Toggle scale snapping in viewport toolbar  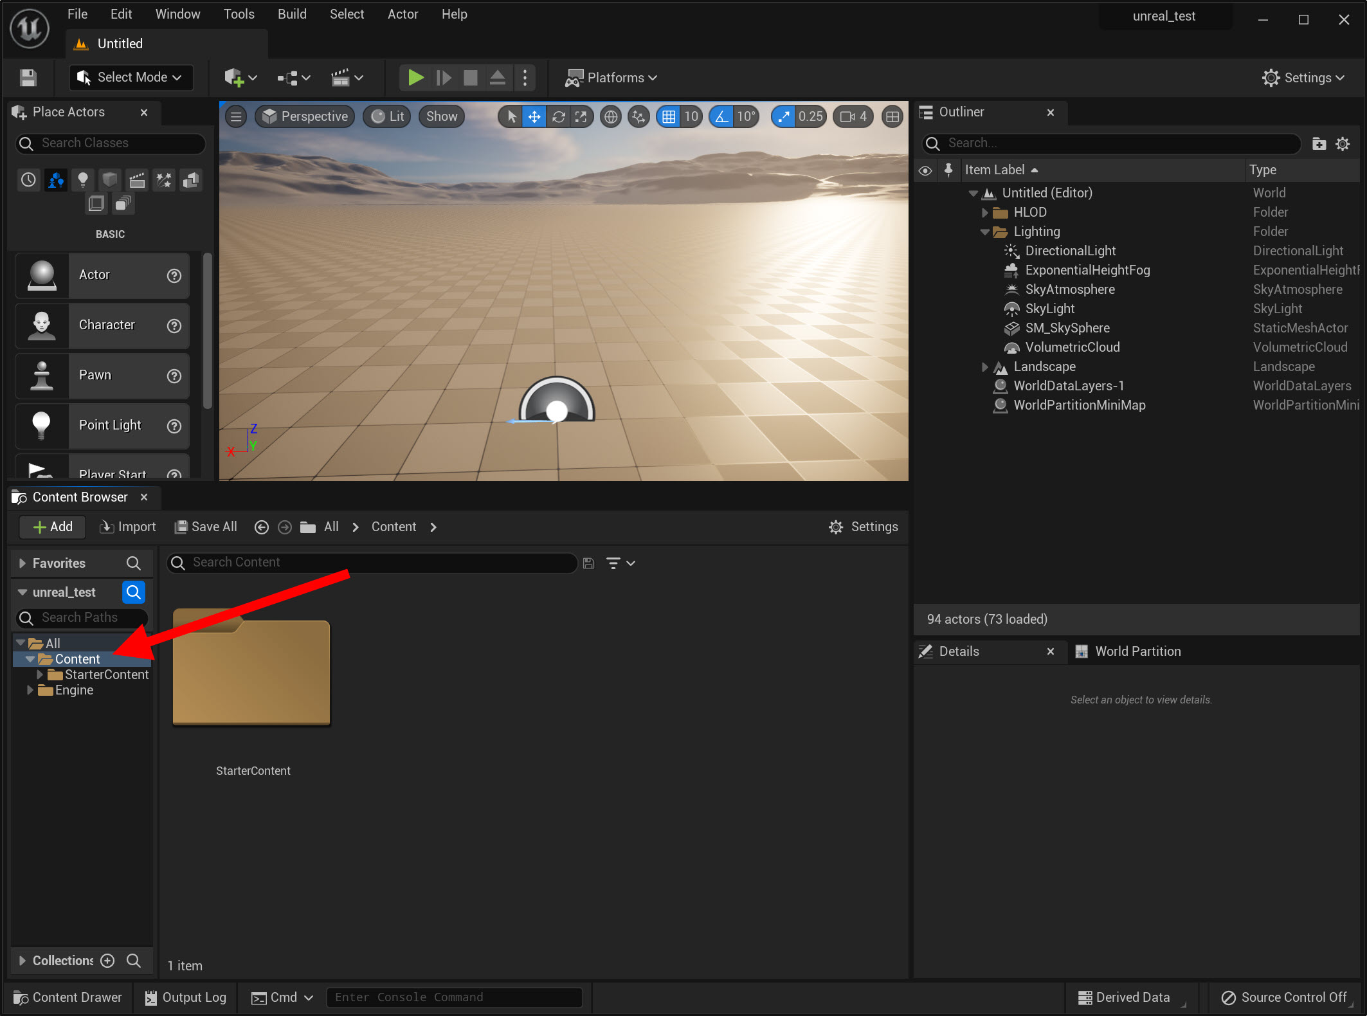pos(784,116)
